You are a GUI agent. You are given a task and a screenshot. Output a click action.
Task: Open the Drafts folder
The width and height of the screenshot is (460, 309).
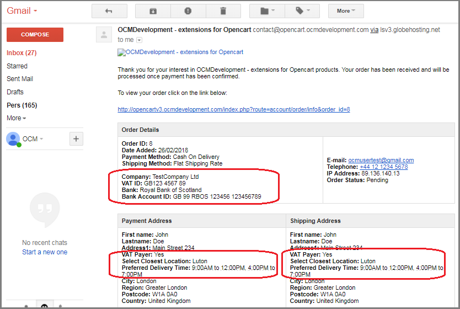15,92
